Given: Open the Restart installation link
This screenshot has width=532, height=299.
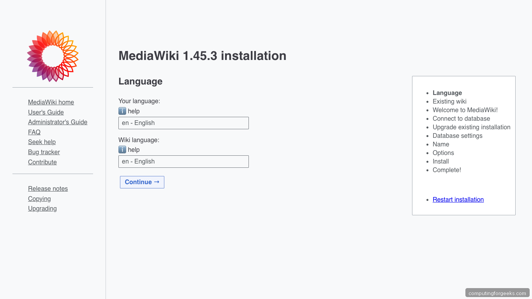Looking at the screenshot, I should (458, 199).
